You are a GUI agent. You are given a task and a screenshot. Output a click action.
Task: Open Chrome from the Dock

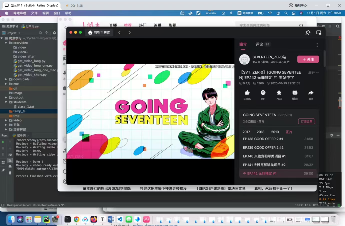coord(77,219)
